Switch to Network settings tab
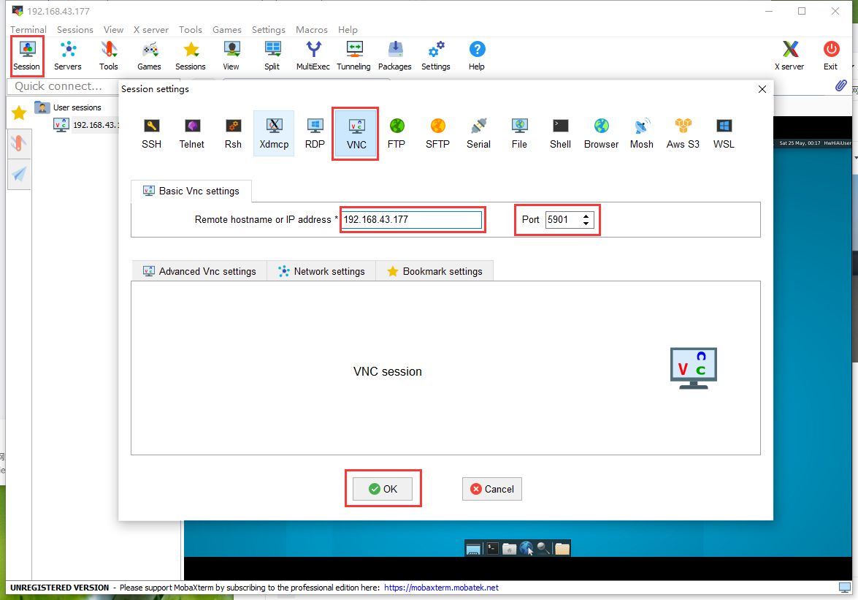 pyautogui.click(x=322, y=271)
